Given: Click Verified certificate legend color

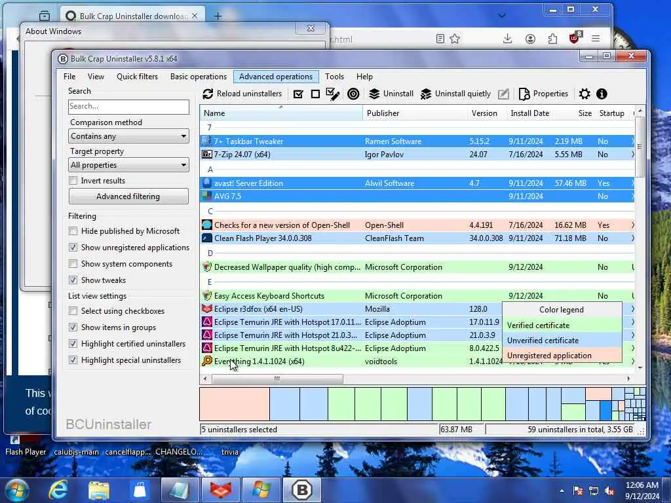Looking at the screenshot, I should [562, 326].
